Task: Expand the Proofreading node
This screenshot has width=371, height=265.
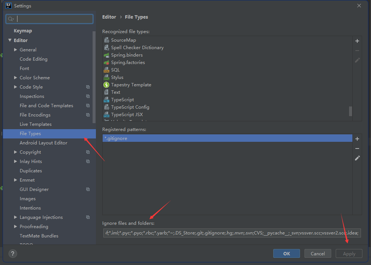Action: click(x=15, y=226)
